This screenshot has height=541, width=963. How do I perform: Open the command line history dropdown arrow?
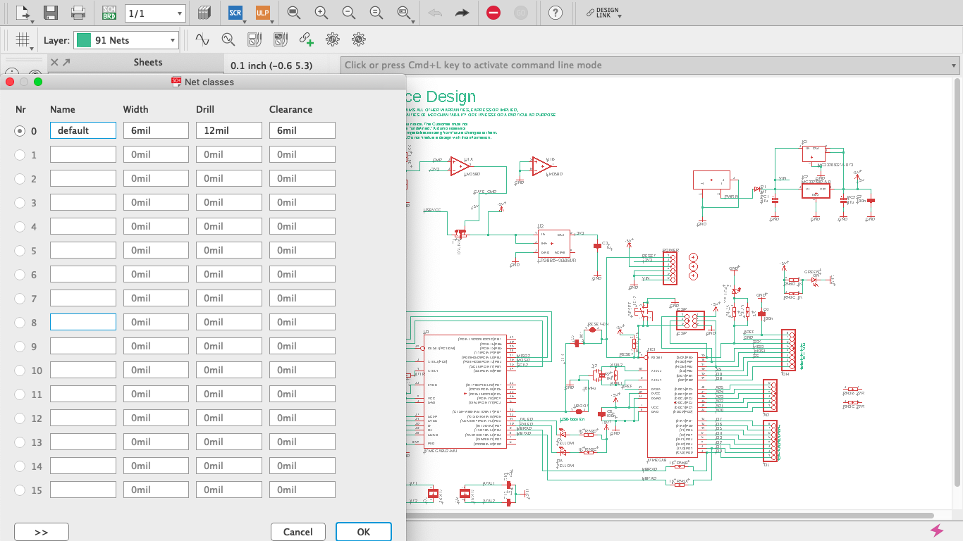(954, 65)
